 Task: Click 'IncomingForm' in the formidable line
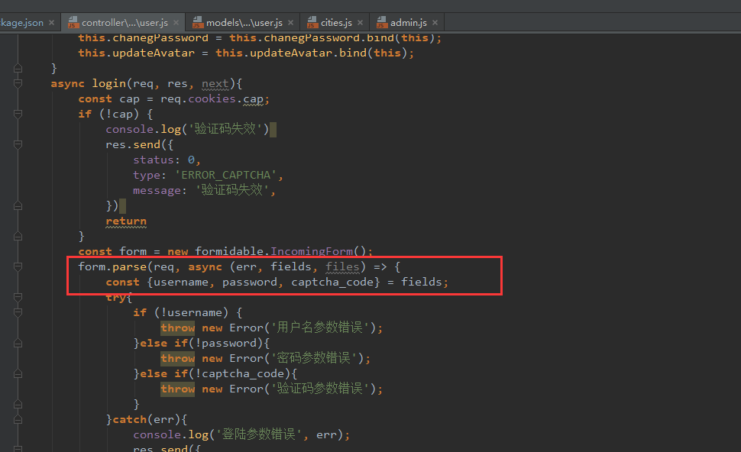(312, 251)
